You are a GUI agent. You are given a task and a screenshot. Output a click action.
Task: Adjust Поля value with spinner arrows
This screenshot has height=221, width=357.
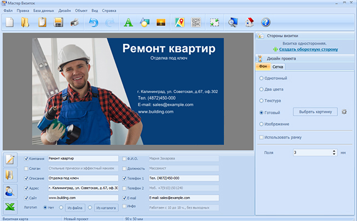(x=334, y=152)
